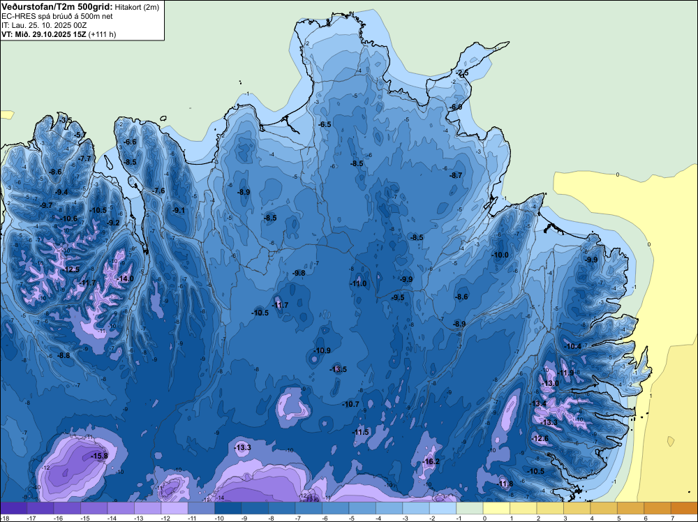Click the -7.7 temperature label
698x522 pixels.
(x=84, y=158)
